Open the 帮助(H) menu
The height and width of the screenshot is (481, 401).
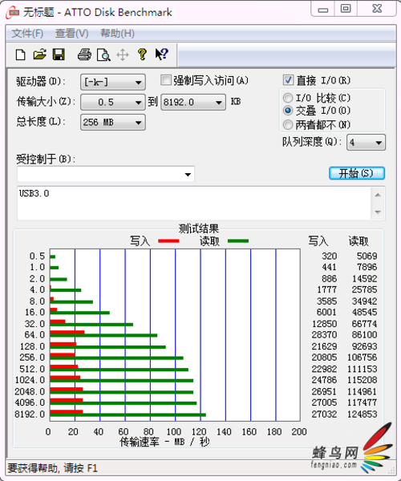point(118,33)
